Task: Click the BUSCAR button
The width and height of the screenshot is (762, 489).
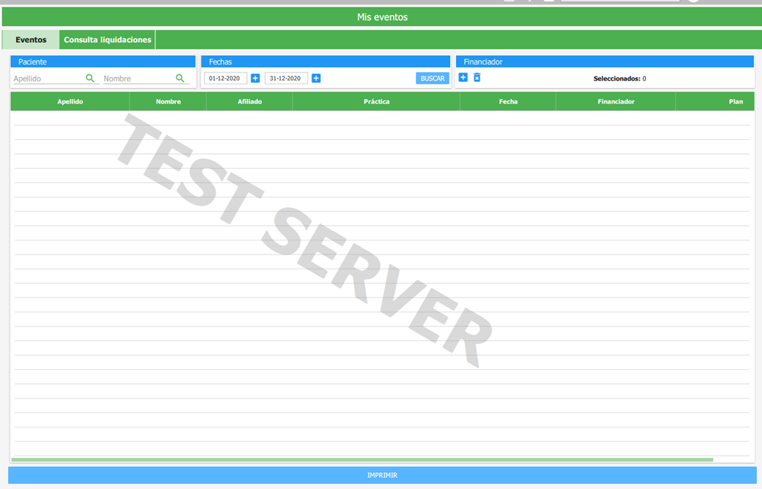Action: (x=432, y=78)
